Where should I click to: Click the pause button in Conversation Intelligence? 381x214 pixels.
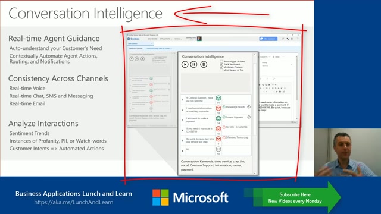pyautogui.click(x=193, y=65)
